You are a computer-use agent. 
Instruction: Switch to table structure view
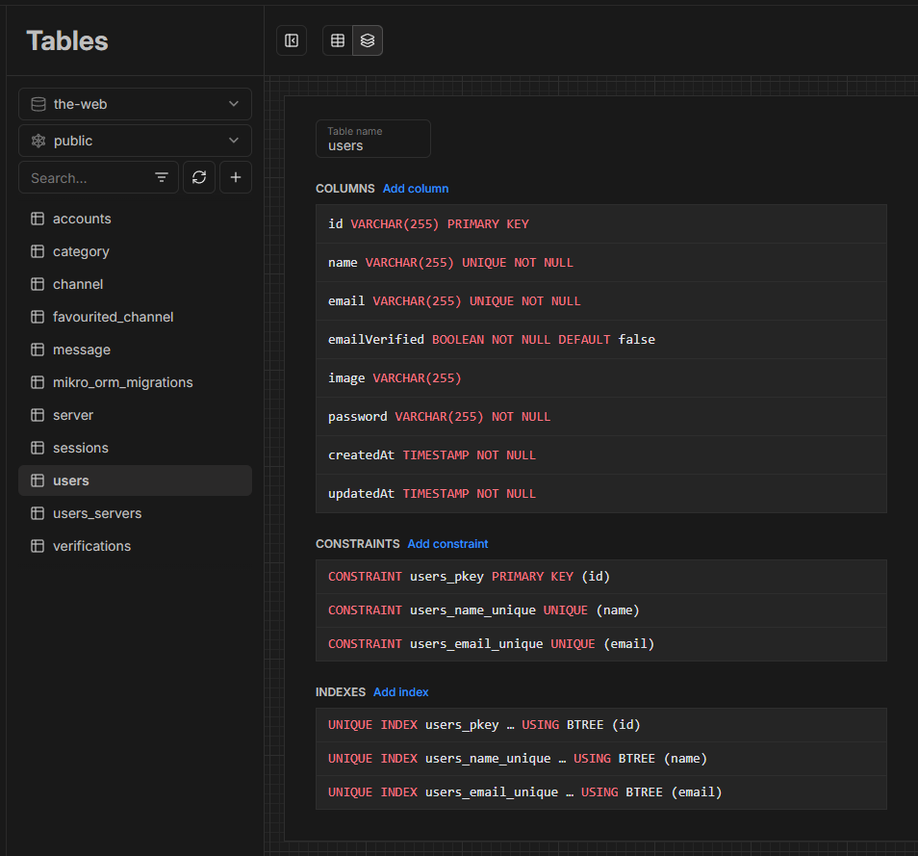click(368, 40)
